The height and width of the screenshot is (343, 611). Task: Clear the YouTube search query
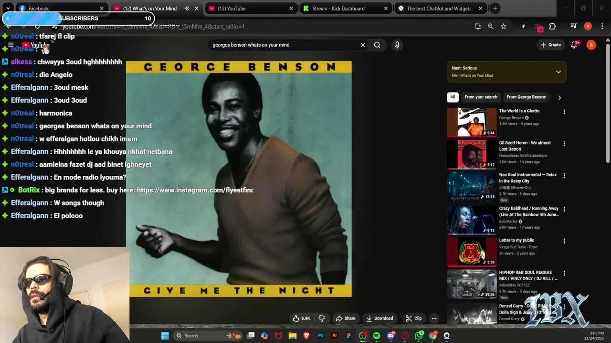363,45
